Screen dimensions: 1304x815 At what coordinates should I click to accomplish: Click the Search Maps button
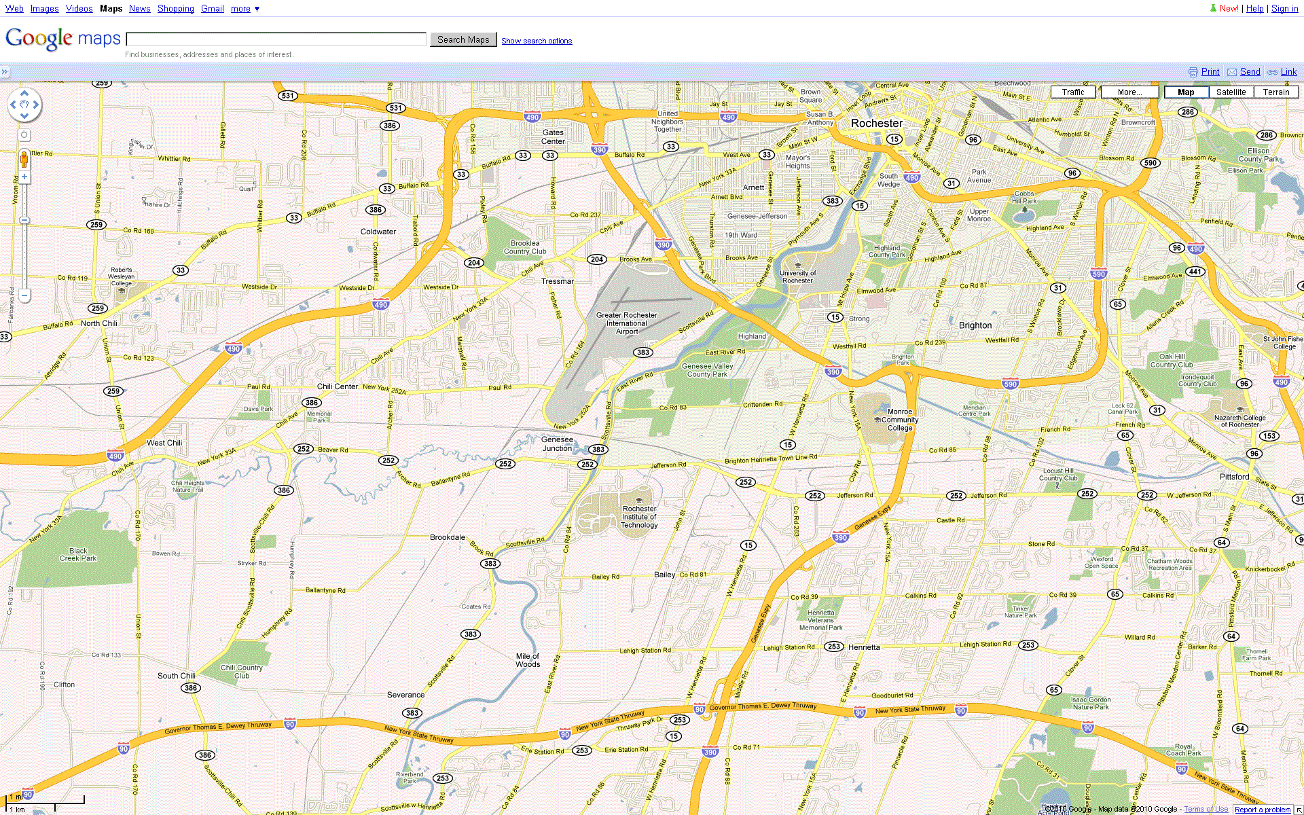click(463, 40)
